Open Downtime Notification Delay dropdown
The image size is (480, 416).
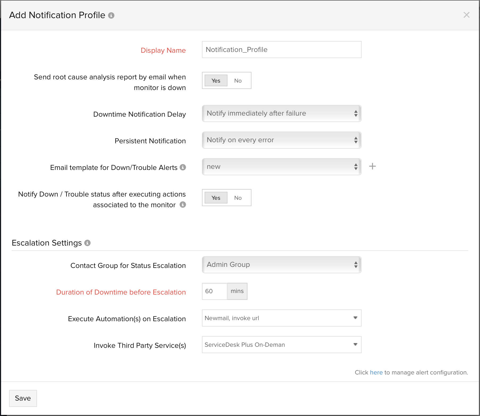282,113
